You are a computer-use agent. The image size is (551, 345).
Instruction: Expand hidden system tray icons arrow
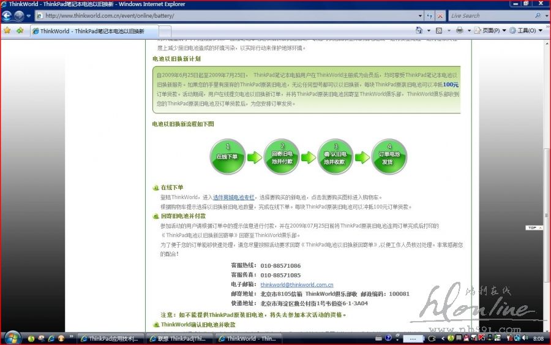pos(443,339)
